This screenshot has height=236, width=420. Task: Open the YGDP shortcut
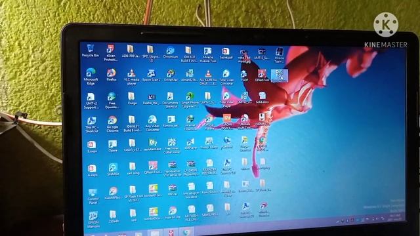tap(244, 76)
